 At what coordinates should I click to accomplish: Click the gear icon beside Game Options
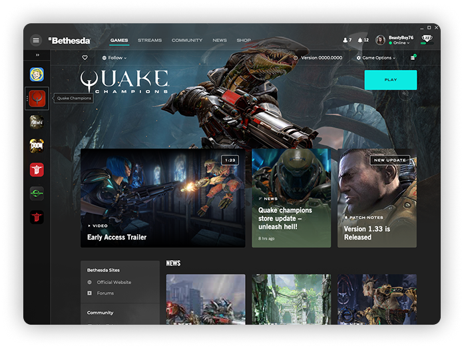[359, 58]
